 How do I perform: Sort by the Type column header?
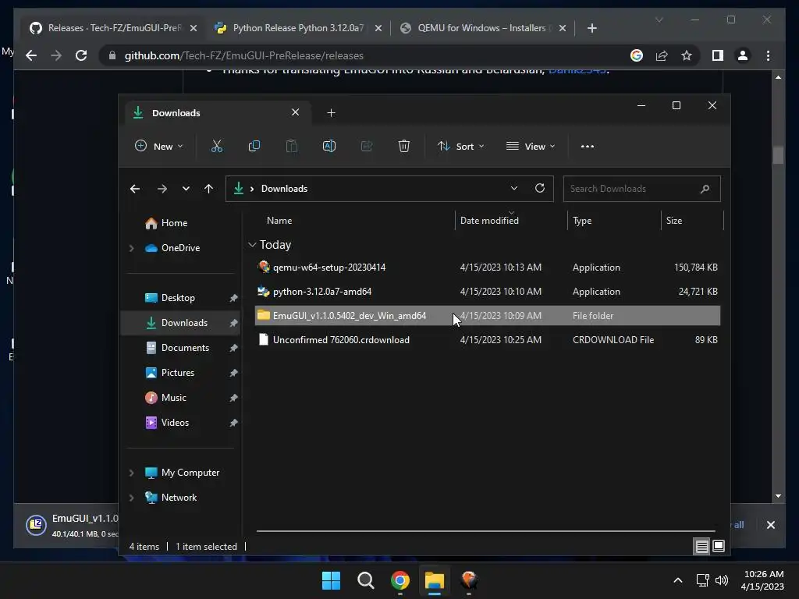(582, 221)
